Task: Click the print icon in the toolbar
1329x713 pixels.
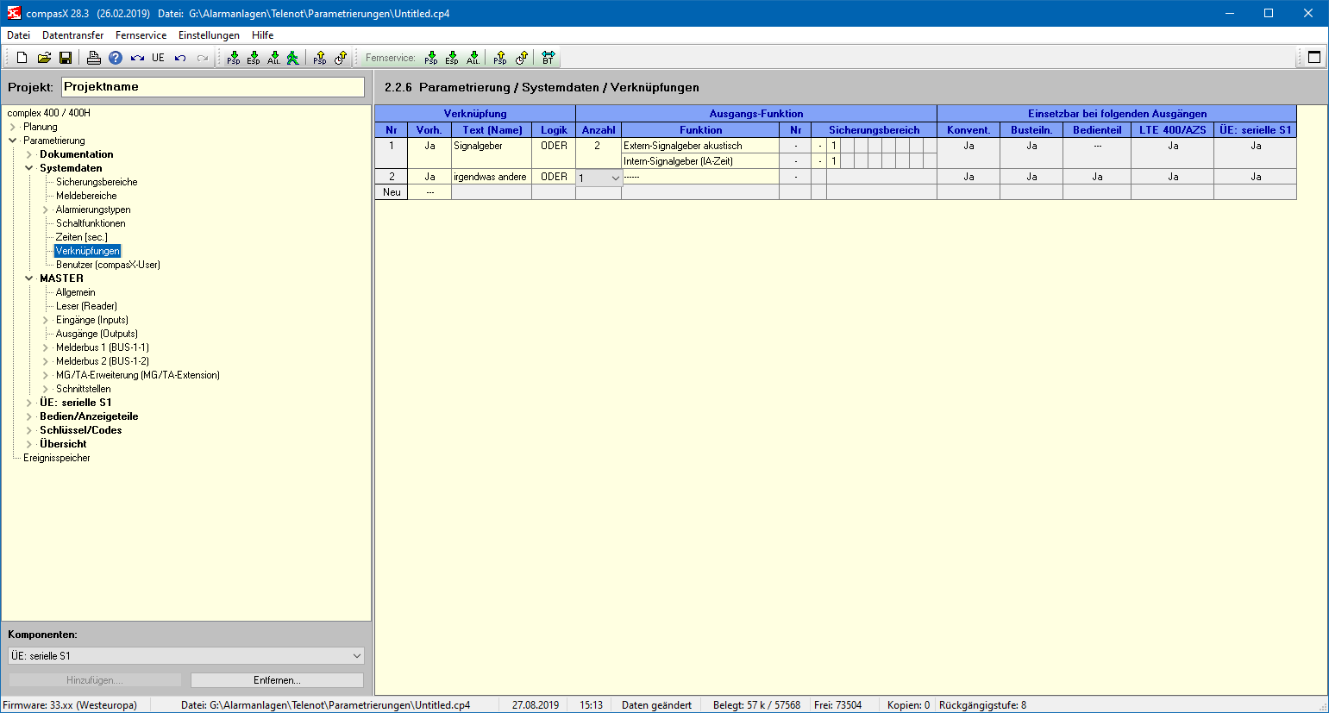Action: (94, 58)
